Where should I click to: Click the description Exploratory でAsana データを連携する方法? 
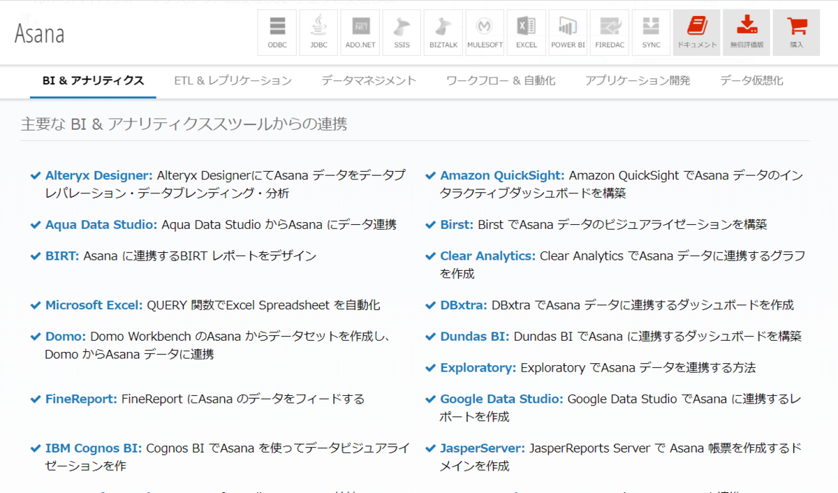pyautogui.click(x=638, y=368)
